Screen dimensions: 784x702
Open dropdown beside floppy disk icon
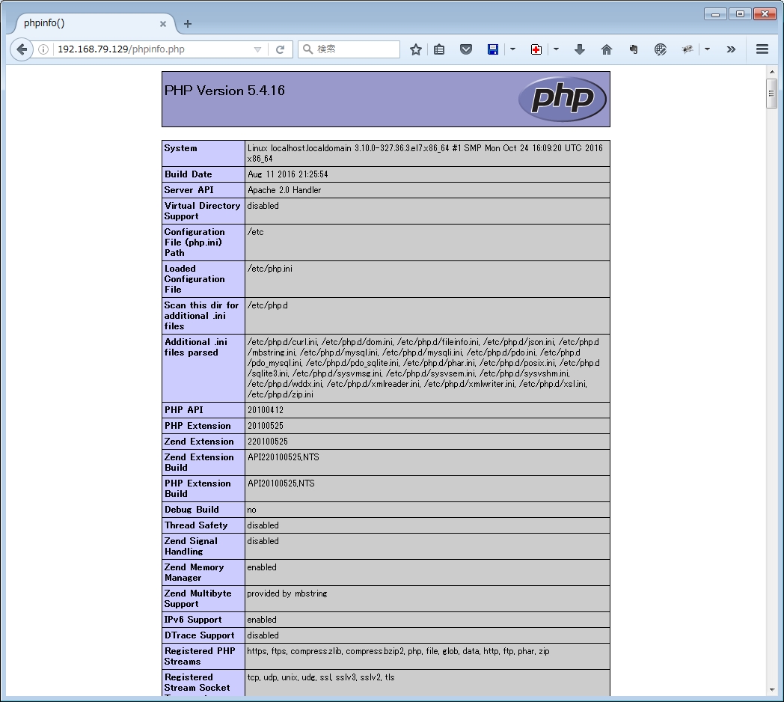pyautogui.click(x=512, y=49)
